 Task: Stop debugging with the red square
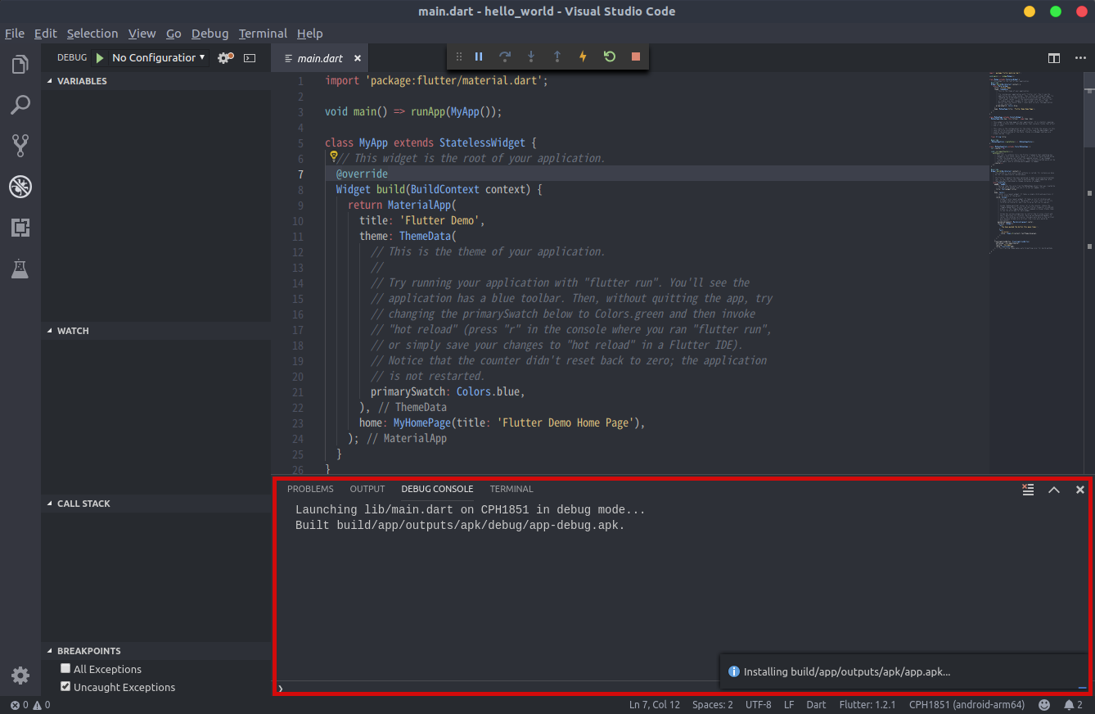[x=635, y=56]
